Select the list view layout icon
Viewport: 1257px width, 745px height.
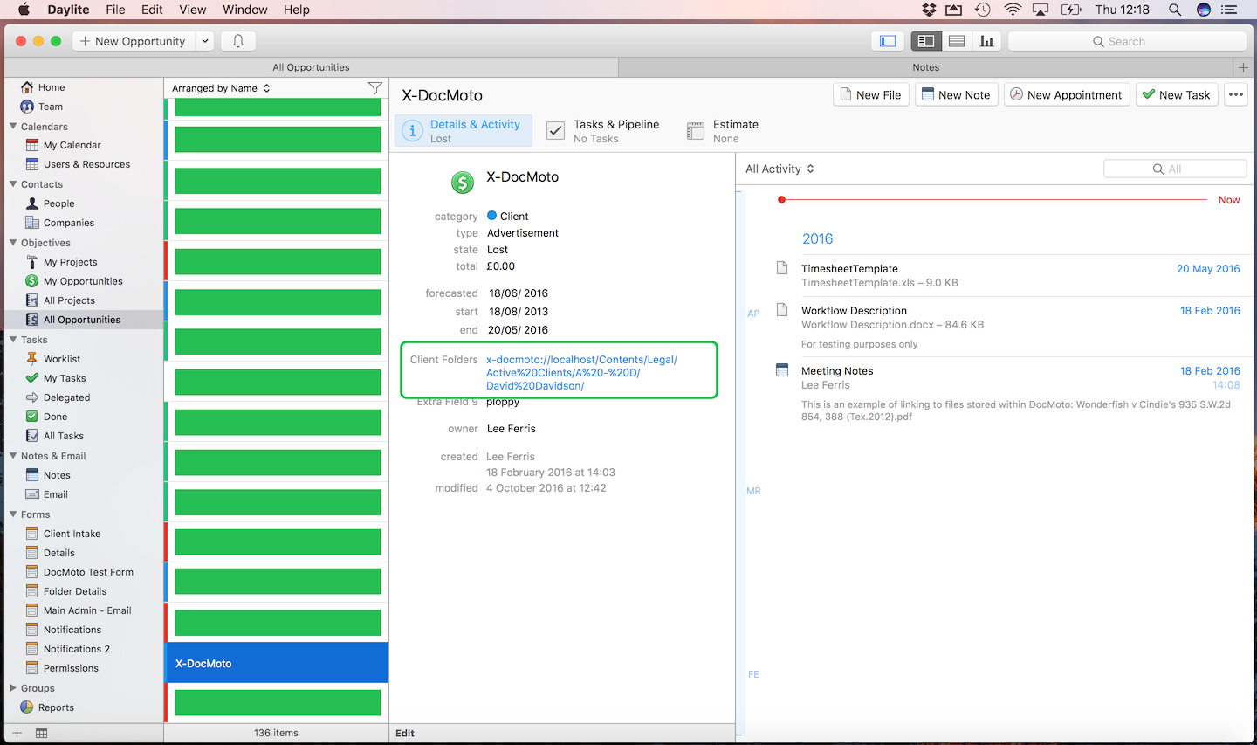coord(957,41)
